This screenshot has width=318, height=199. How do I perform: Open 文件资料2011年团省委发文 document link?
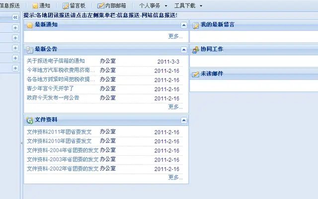click(59, 132)
